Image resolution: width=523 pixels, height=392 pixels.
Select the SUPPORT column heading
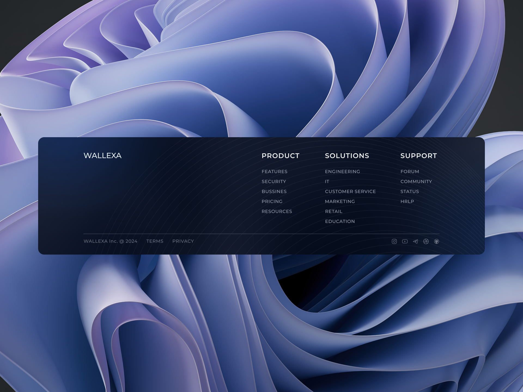pyautogui.click(x=419, y=156)
